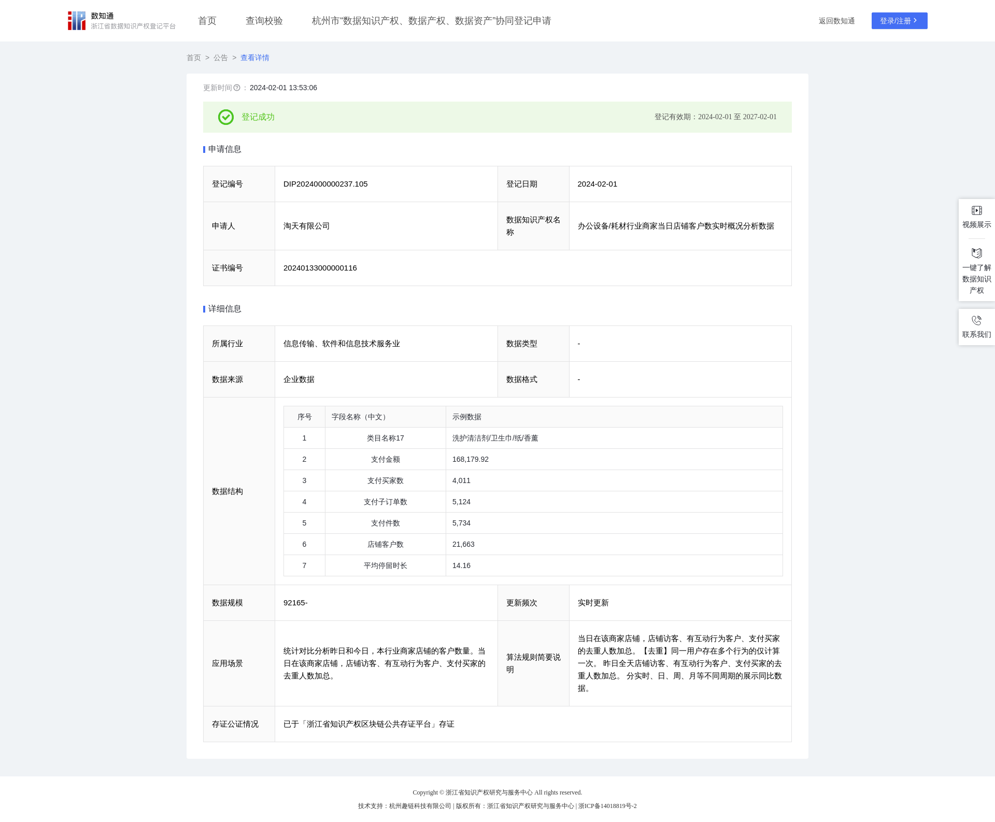Click the 联系我们 phone icon

click(977, 320)
